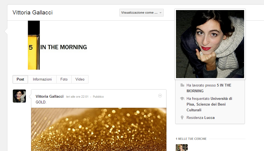Open the post options arrow on GOLD post

tap(160, 96)
